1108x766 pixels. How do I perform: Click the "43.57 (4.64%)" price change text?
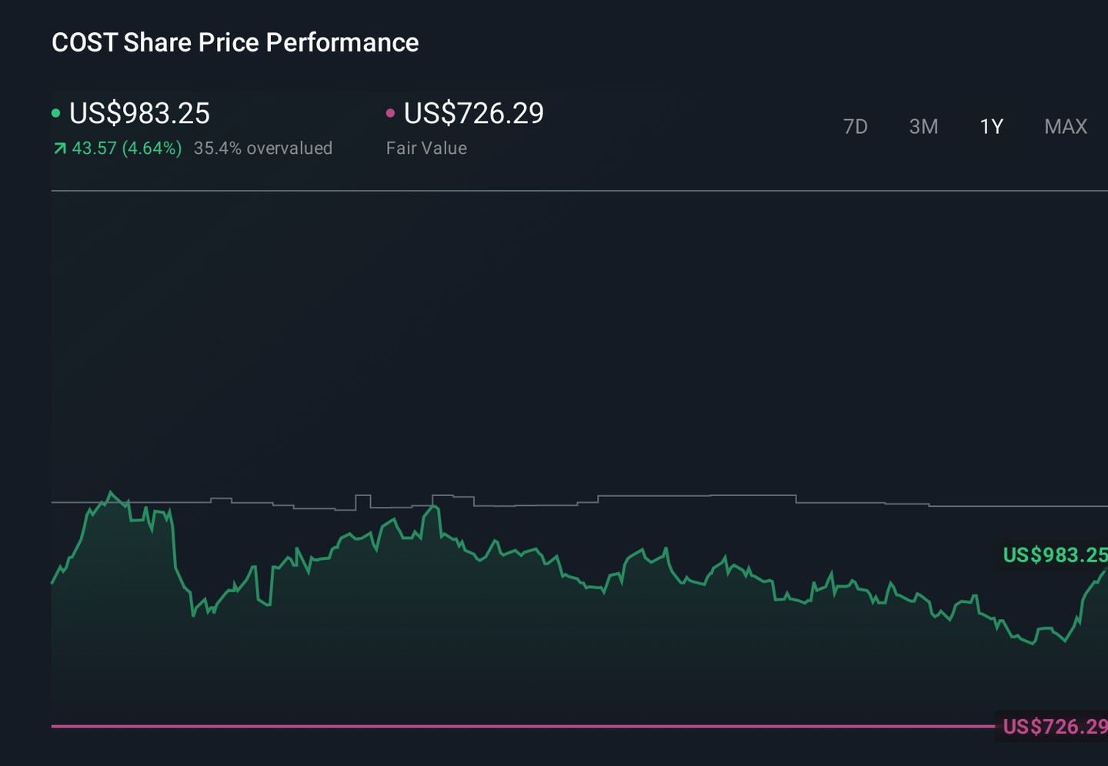click(127, 148)
